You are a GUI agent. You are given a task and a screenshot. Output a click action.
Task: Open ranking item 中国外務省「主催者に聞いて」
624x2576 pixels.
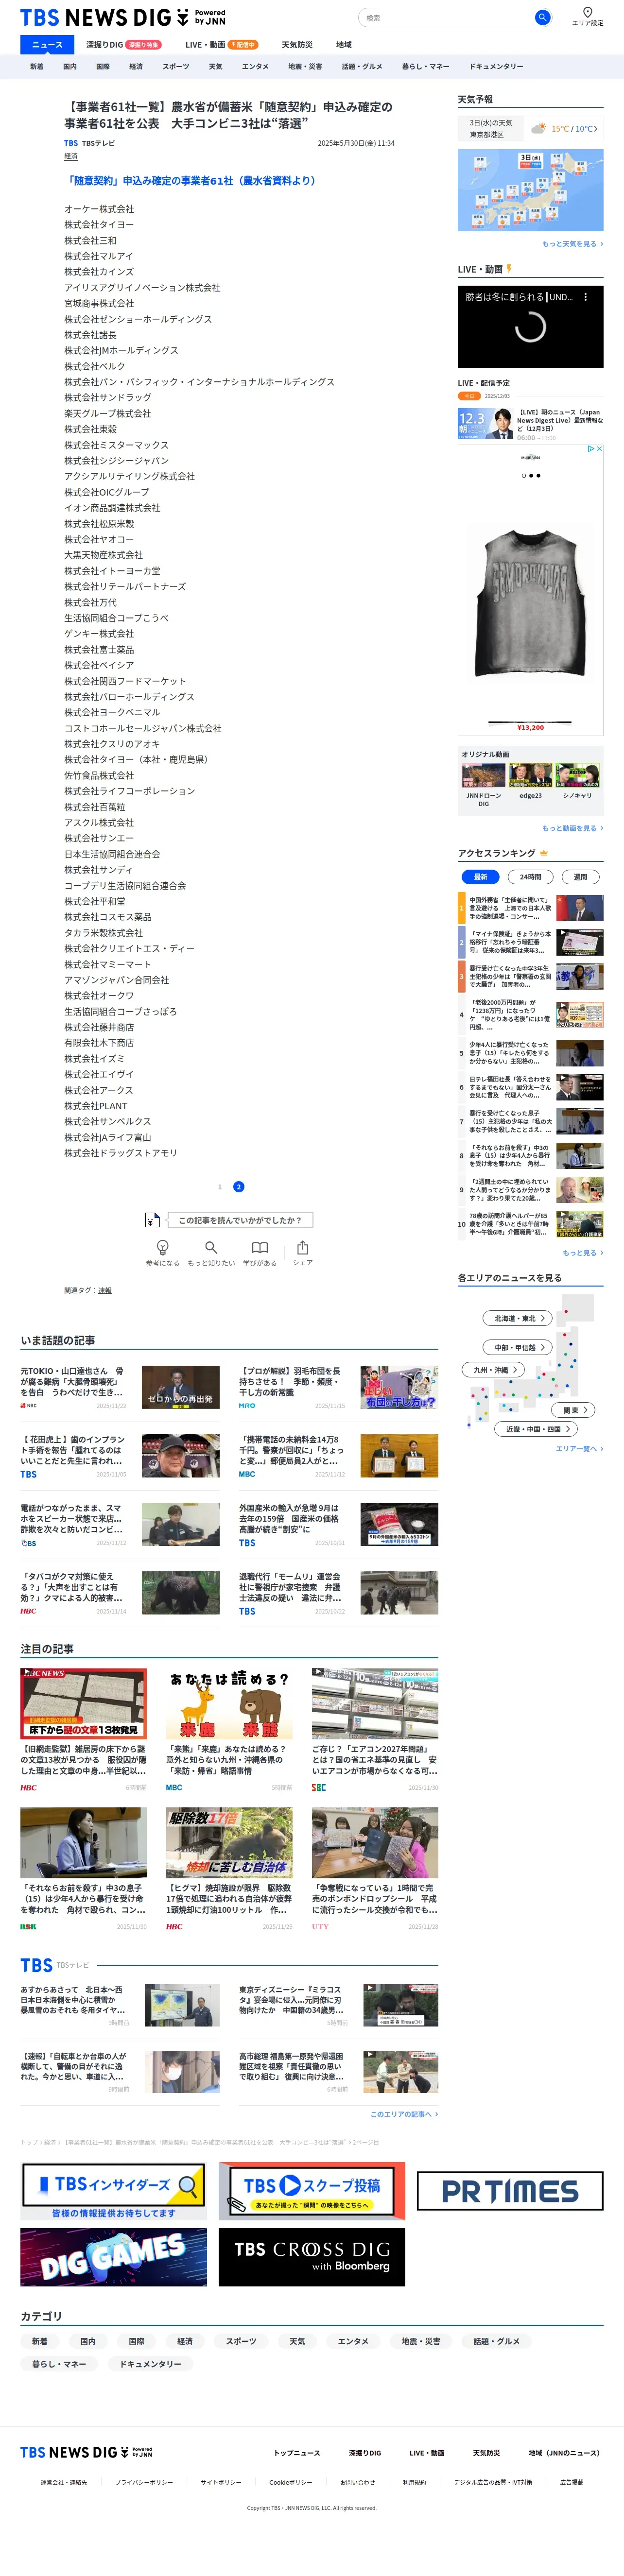pyautogui.click(x=530, y=908)
